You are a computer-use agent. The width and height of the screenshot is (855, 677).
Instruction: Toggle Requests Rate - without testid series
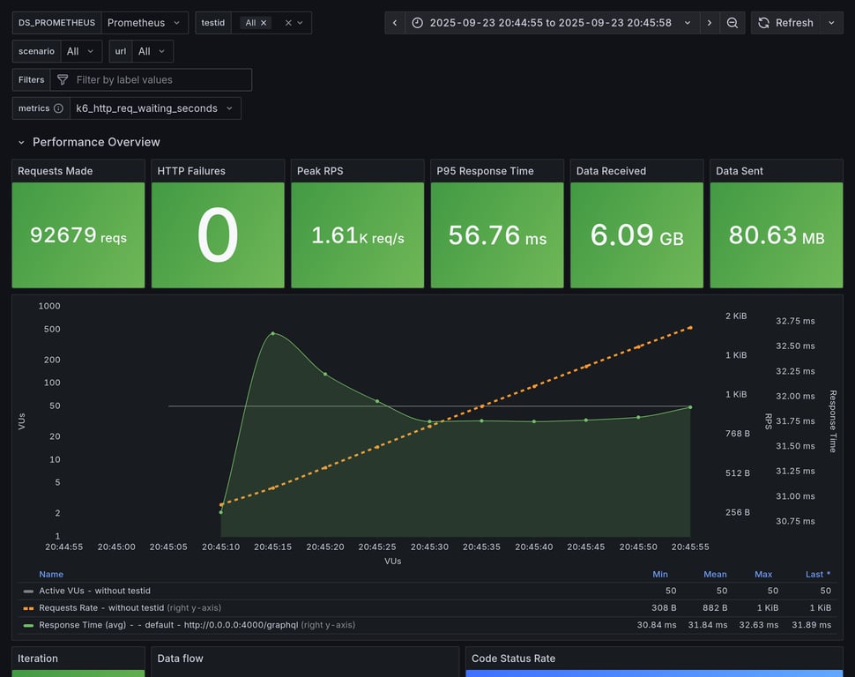click(x=101, y=607)
